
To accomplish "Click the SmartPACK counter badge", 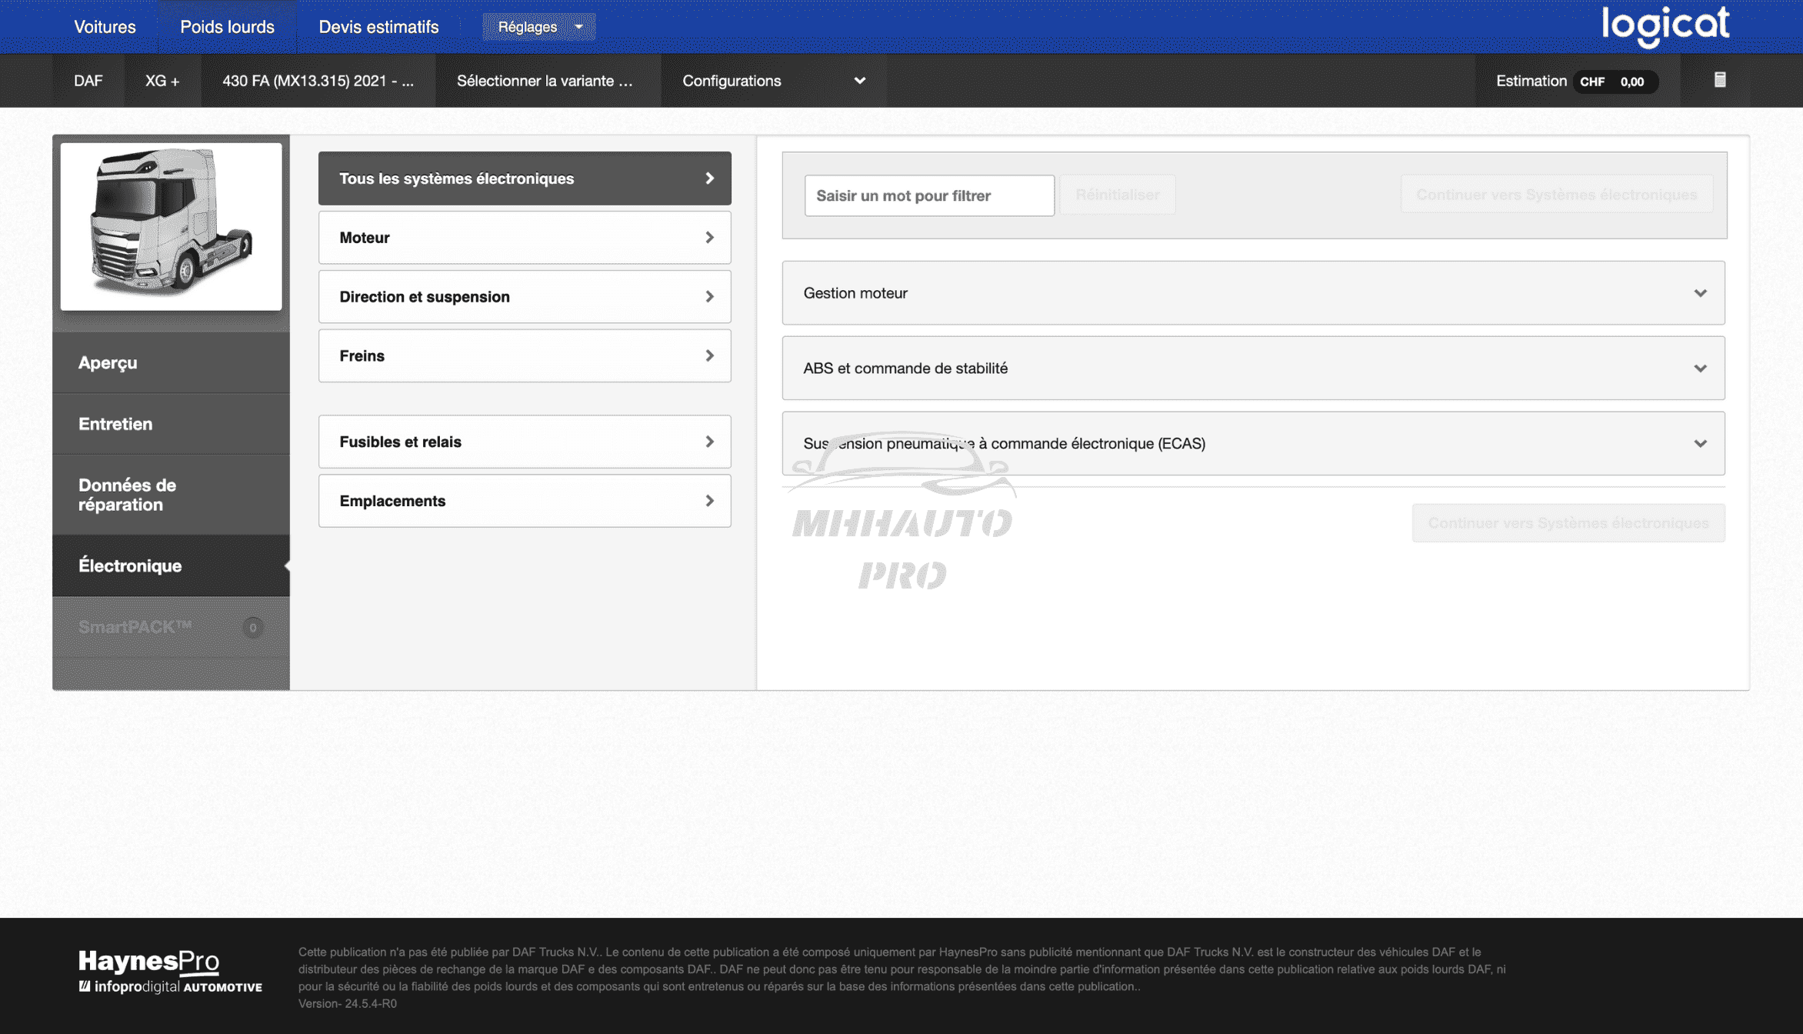I will pos(252,627).
